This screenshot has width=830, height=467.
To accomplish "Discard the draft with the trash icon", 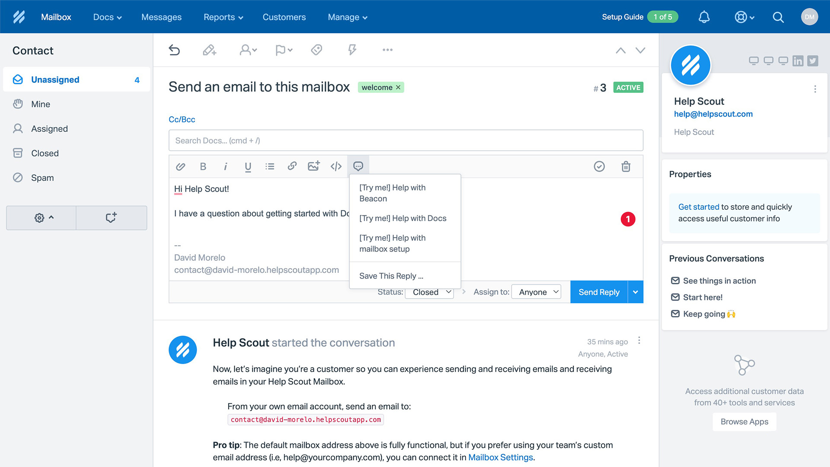I will pos(626,166).
